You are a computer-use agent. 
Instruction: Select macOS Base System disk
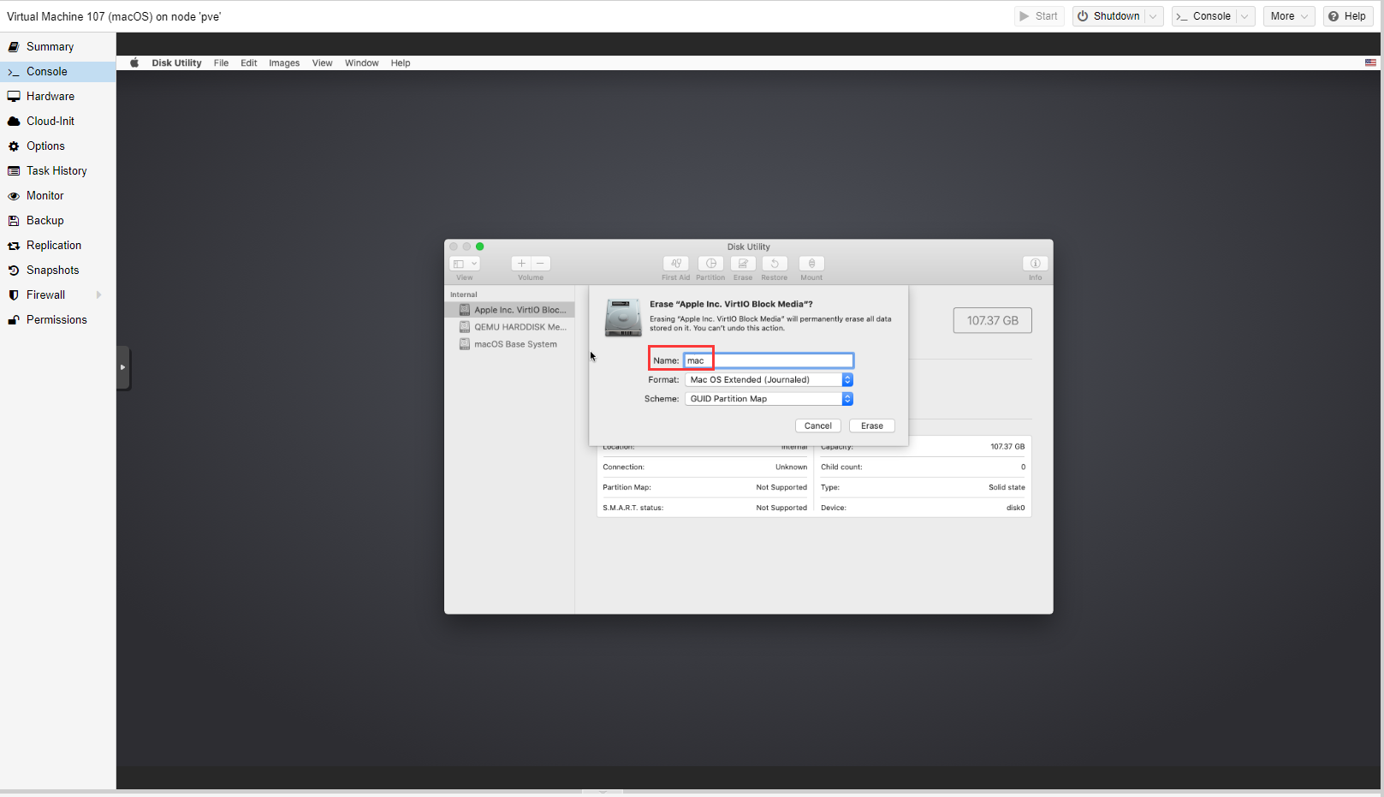[x=515, y=344]
